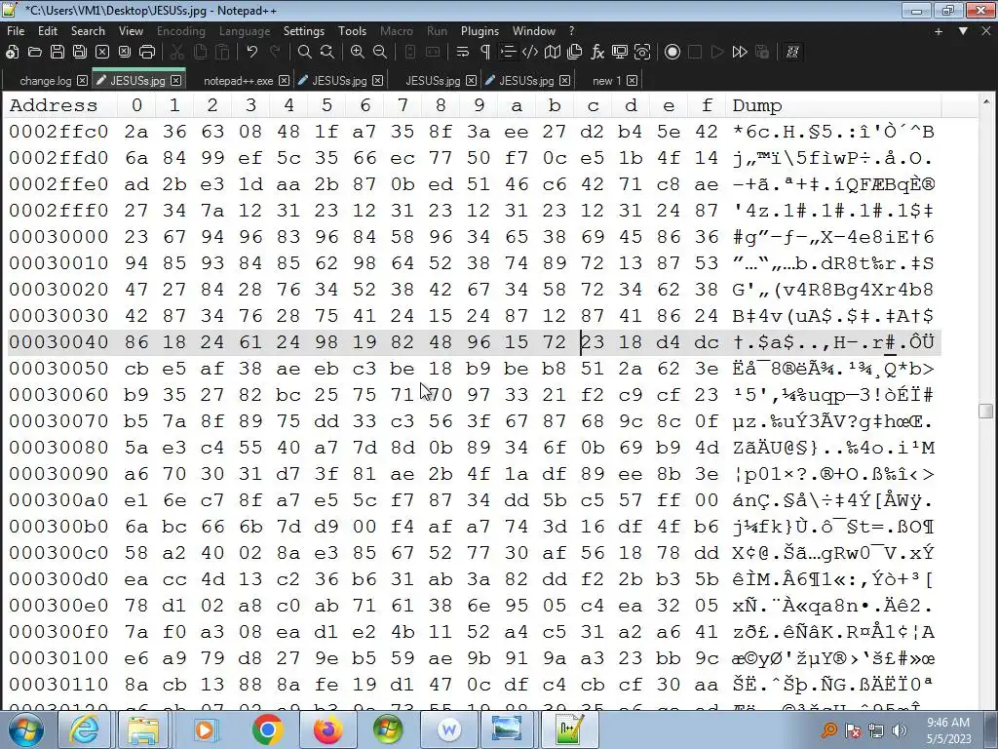Print the current document
The image size is (998, 749).
tap(147, 53)
